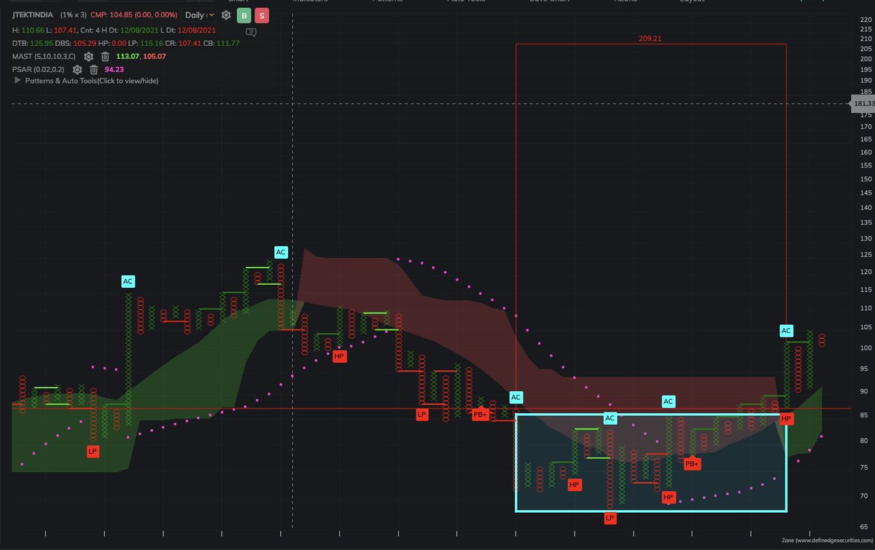Delete the MAST indicator with trash icon
This screenshot has height=550, width=875.
105,56
